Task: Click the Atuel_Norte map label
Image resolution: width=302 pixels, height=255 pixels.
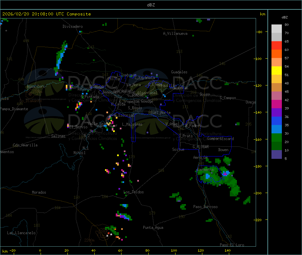Action: coord(159,113)
